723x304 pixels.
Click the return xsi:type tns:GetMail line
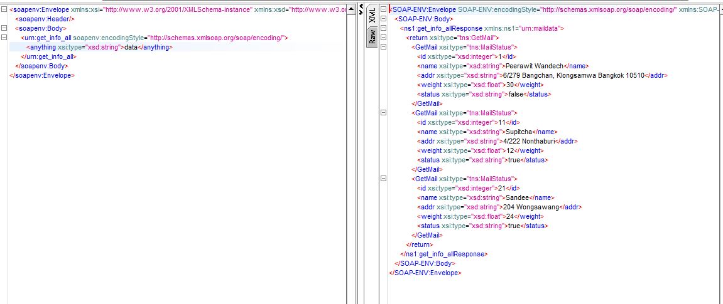pyautogui.click(x=452, y=38)
